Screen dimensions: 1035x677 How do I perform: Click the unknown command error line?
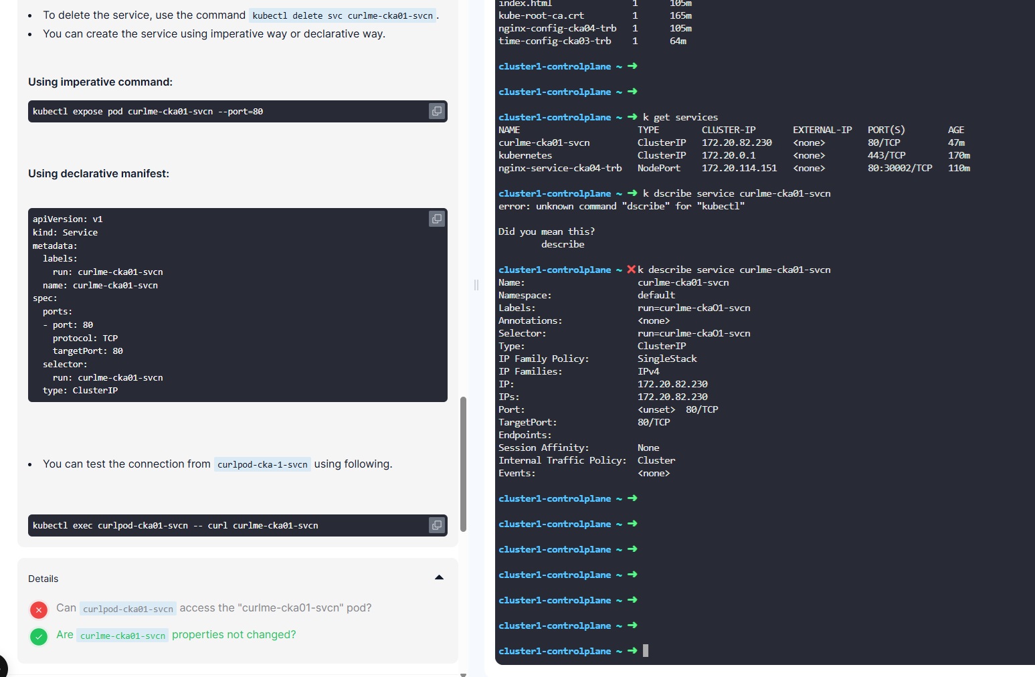pos(622,206)
